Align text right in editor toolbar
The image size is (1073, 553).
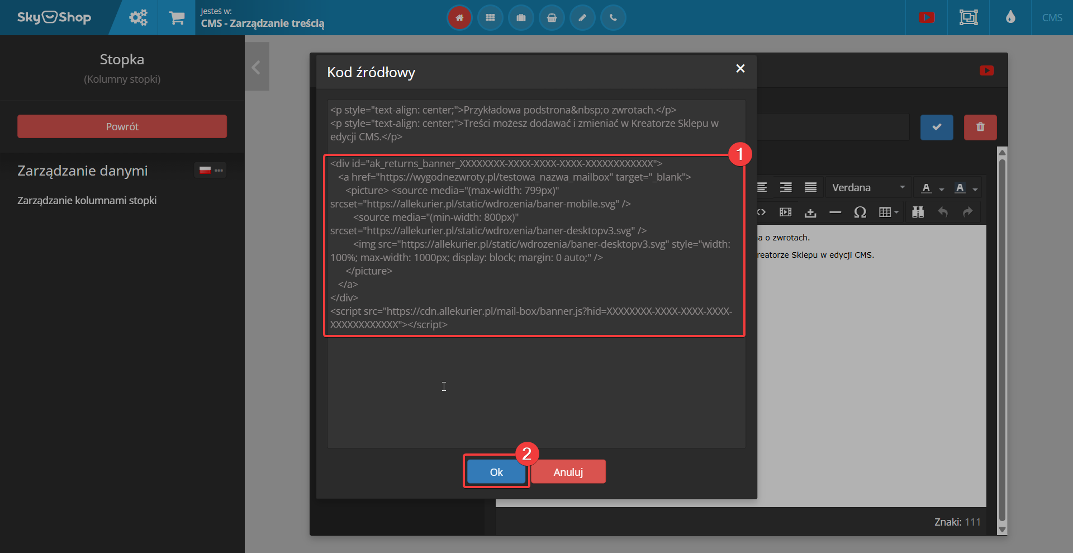coord(786,187)
